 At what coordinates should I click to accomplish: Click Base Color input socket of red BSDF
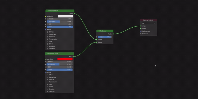(x=45, y=59)
